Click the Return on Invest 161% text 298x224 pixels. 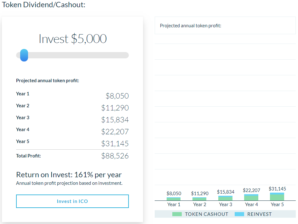click(x=69, y=175)
